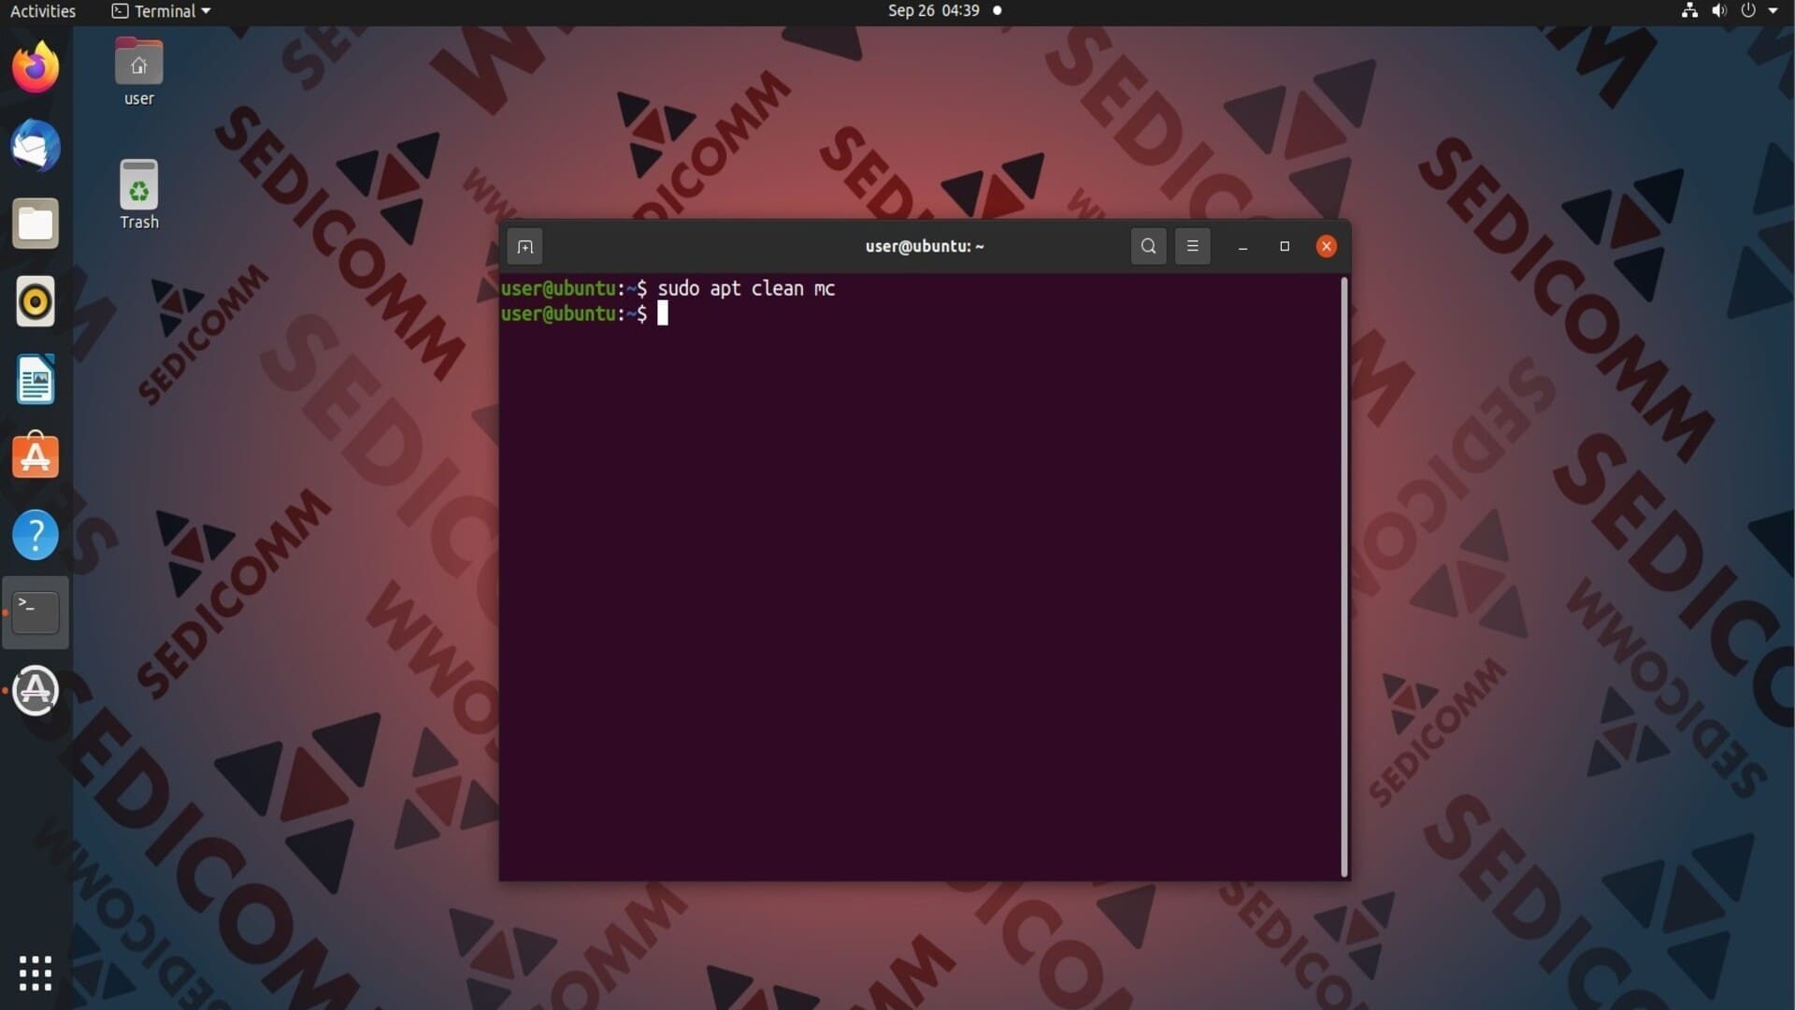1795x1010 pixels.
Task: Open the terminal search tool
Action: pyautogui.click(x=1148, y=246)
